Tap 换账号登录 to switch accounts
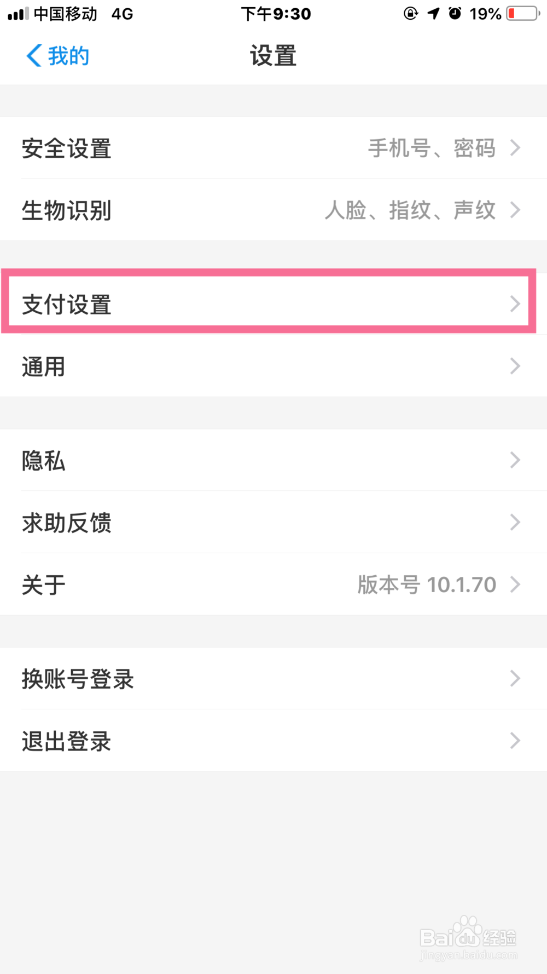Viewport: 547px width, 974px height. (x=273, y=679)
